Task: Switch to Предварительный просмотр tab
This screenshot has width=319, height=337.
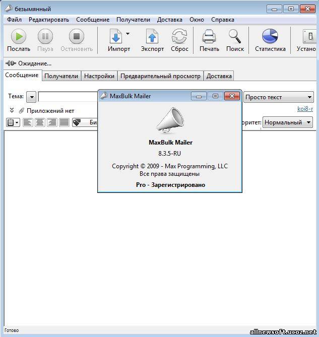Action: pyautogui.click(x=160, y=76)
